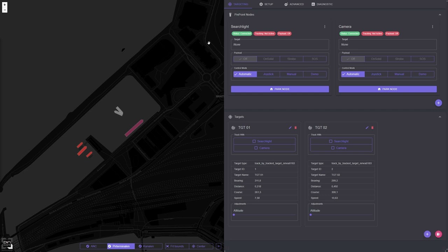448x252 pixels.
Task: Set Camera payload to SOS
Action: (x=422, y=59)
